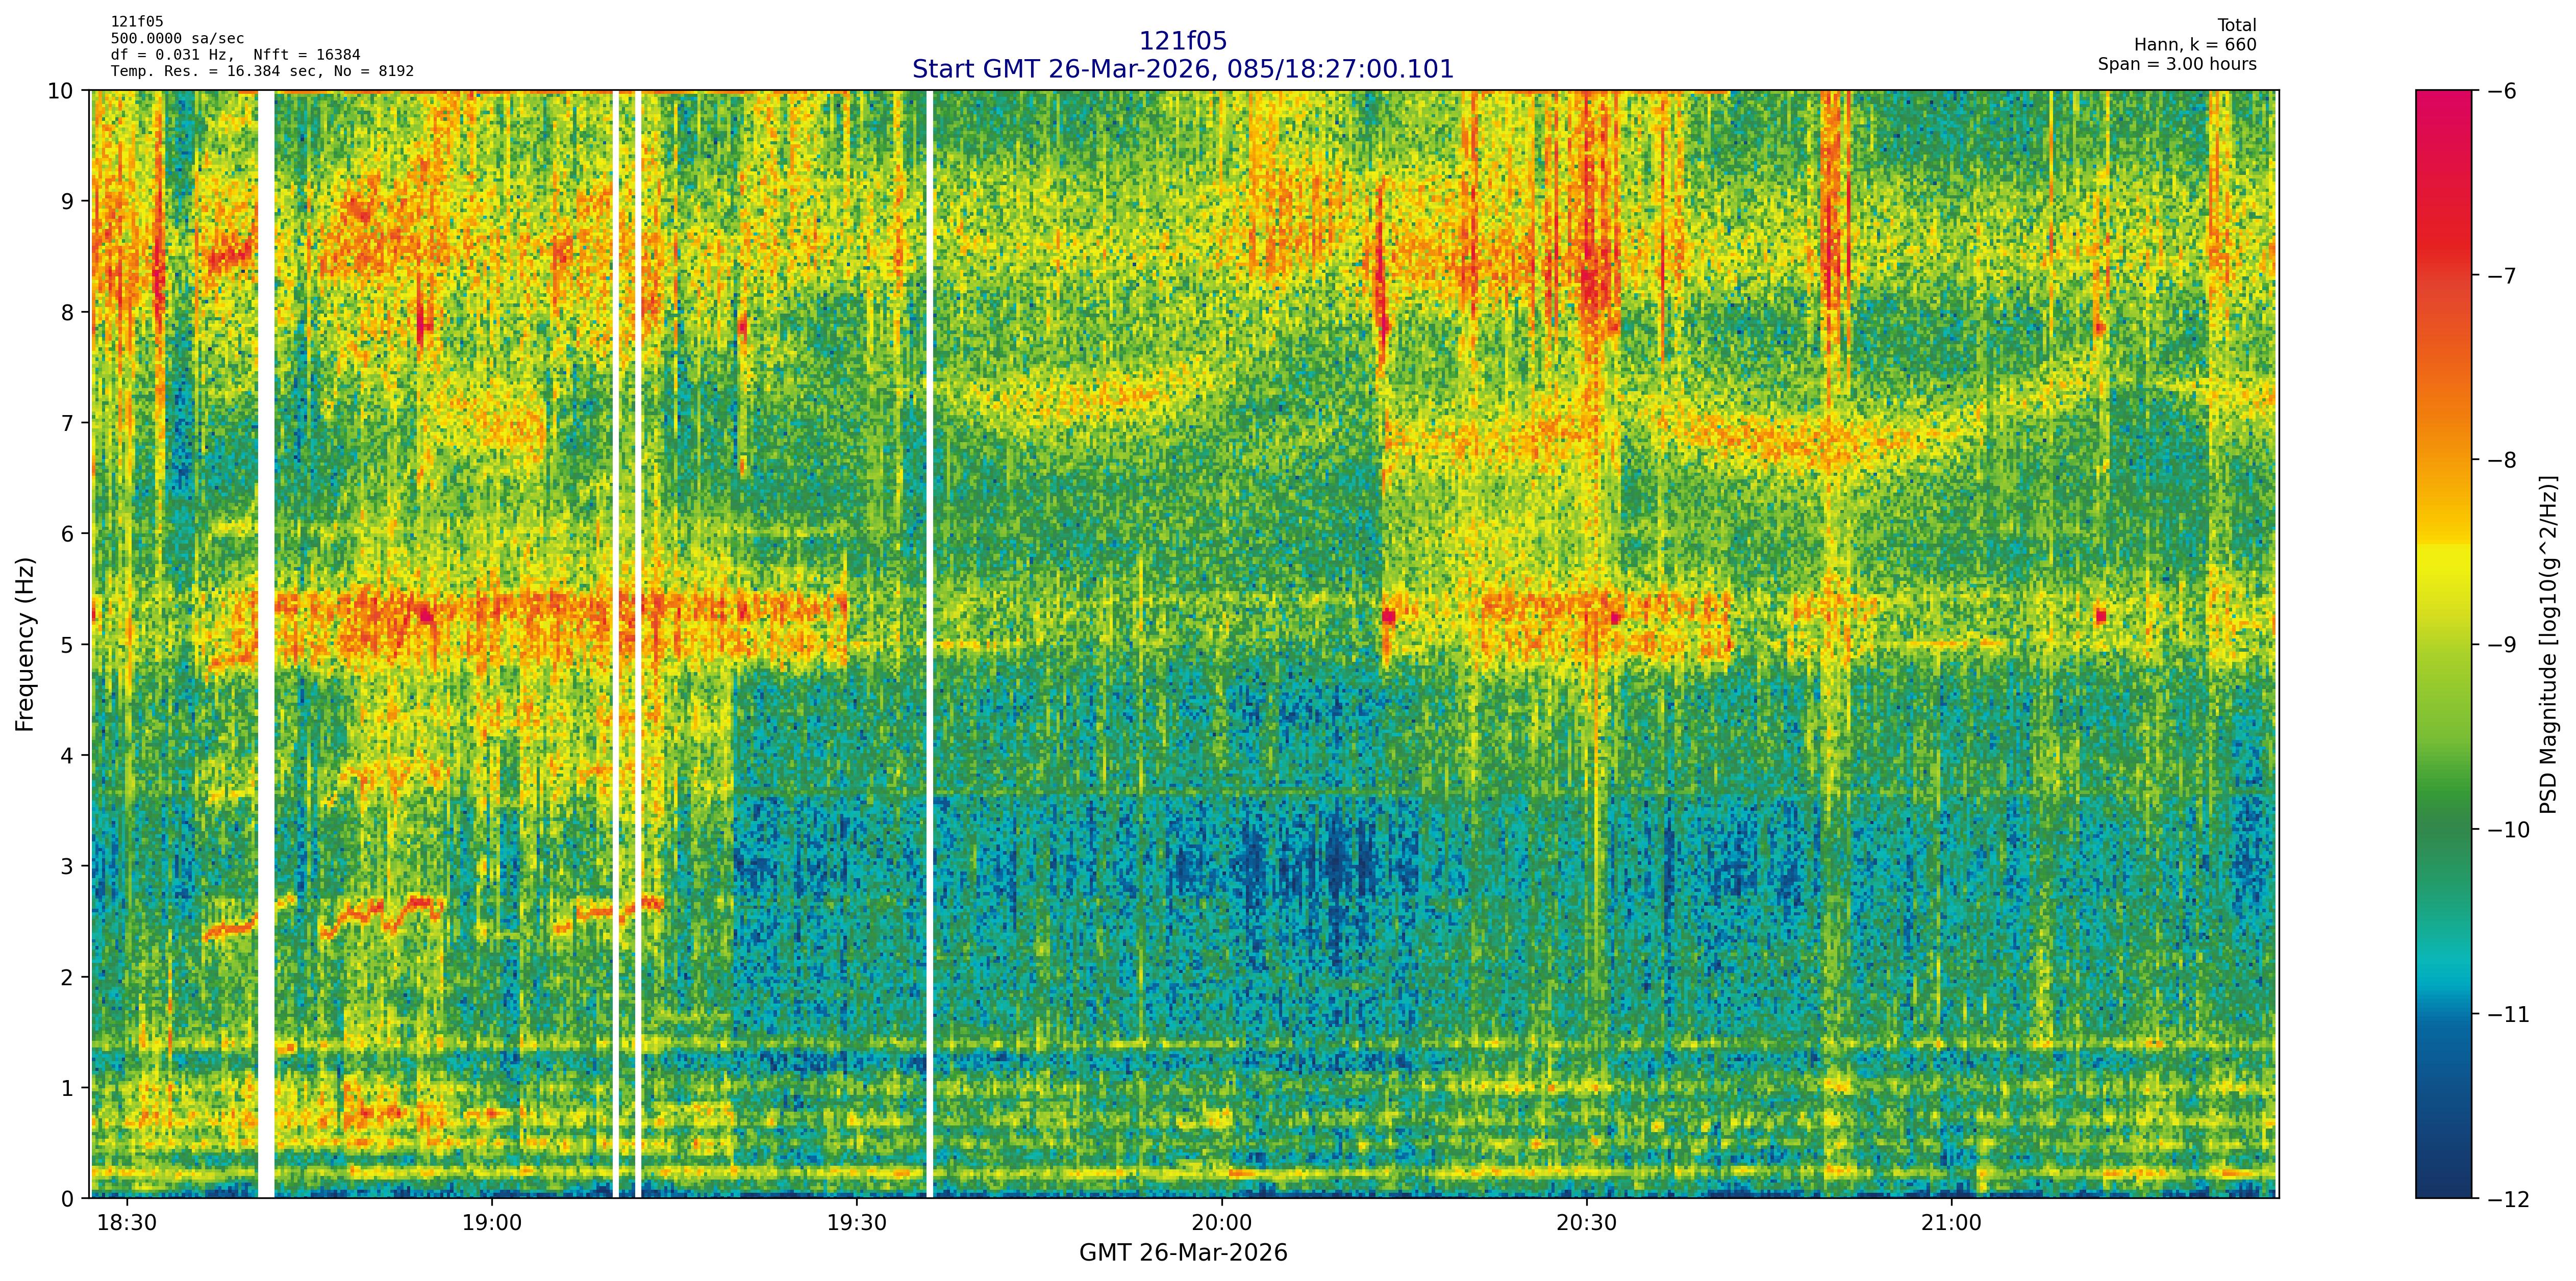Screen dimensions: 2576x1281
Task: Click the 5 Hz frequency tick label
Action: point(67,645)
